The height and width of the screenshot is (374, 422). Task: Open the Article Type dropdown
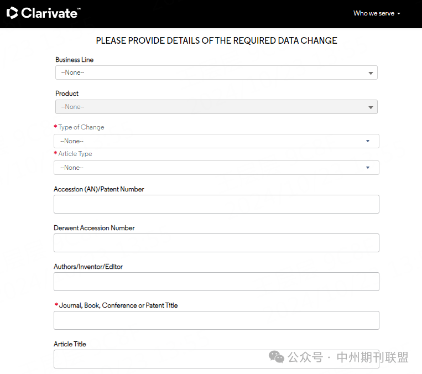(216, 168)
